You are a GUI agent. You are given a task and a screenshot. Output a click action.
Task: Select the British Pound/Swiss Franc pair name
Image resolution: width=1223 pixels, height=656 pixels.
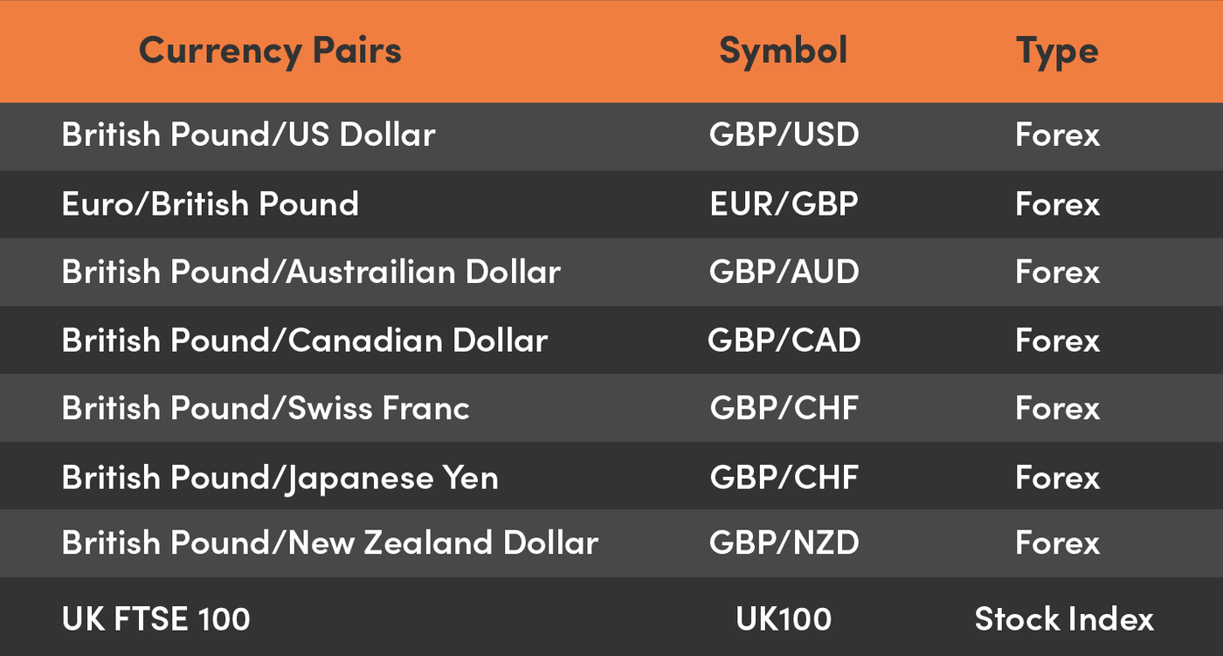(x=266, y=409)
